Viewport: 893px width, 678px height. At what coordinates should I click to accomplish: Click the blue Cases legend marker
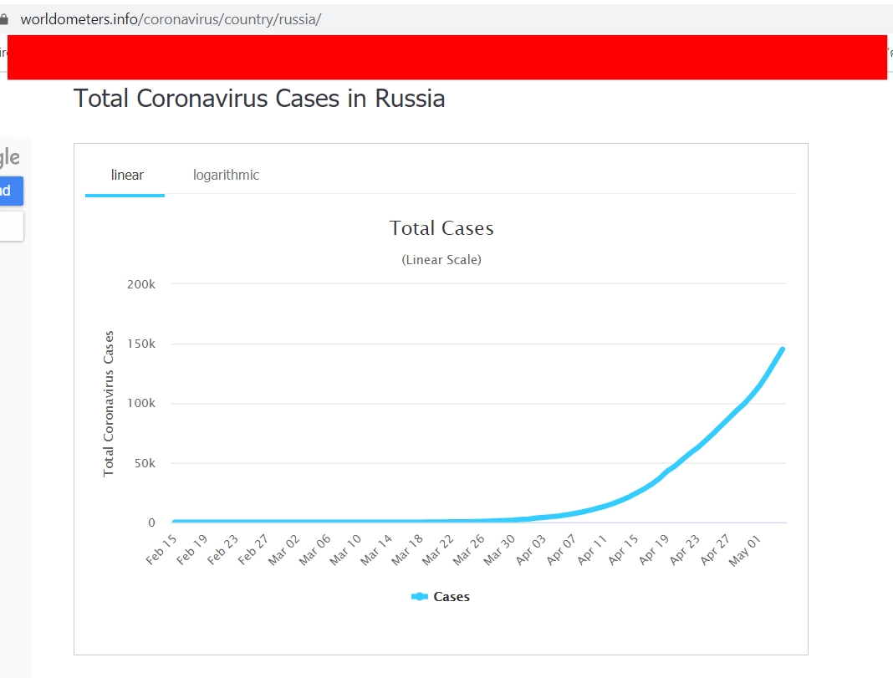point(420,597)
